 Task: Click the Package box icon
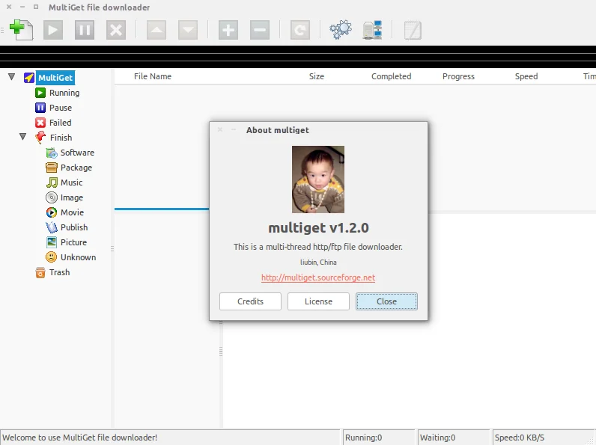52,168
